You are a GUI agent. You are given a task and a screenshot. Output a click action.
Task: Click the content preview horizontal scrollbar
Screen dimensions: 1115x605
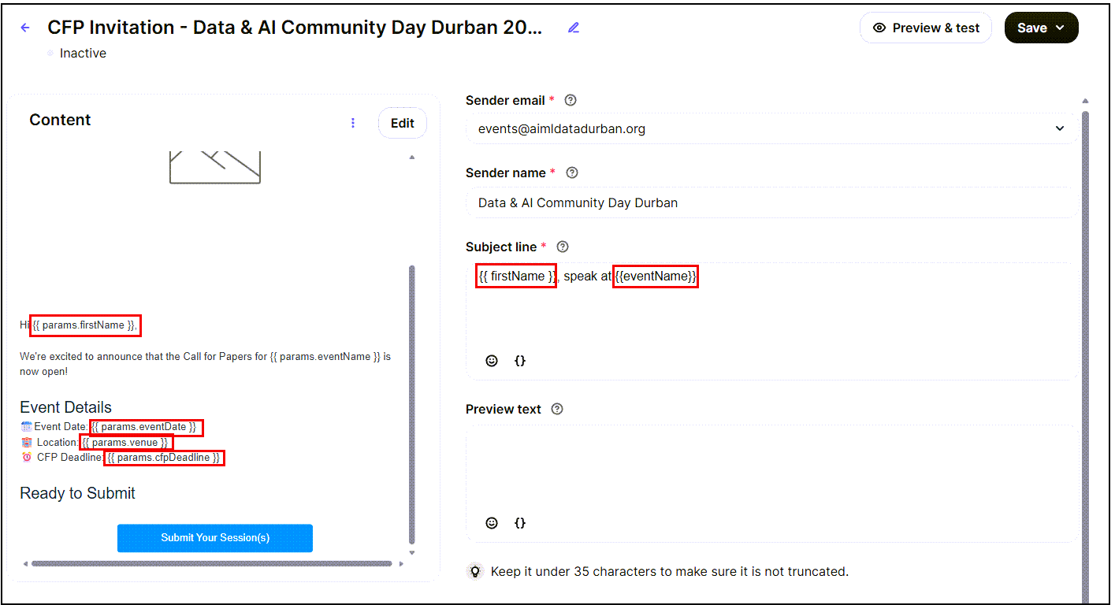point(211,563)
